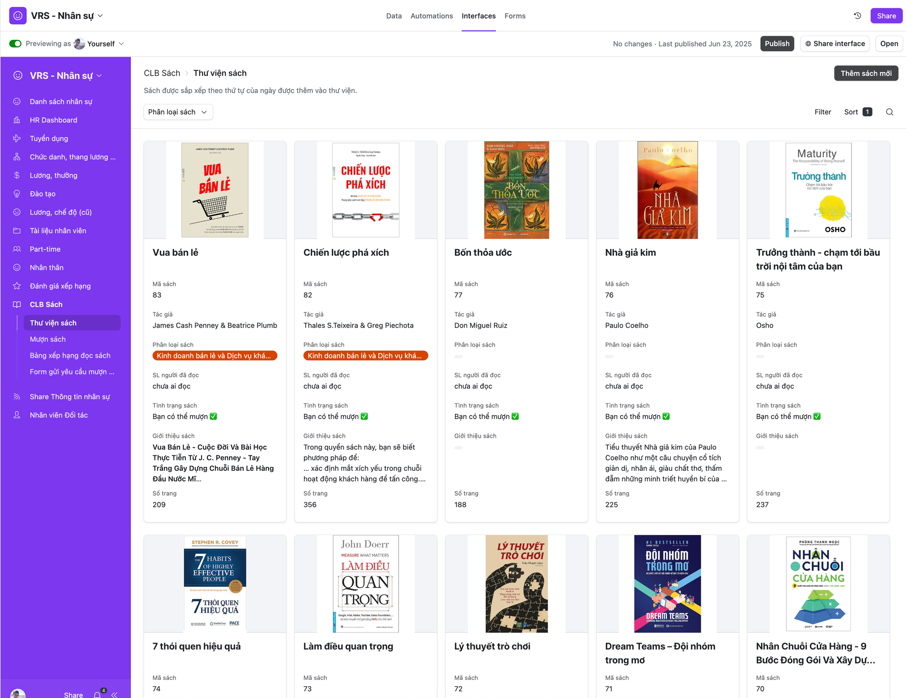906x698 pixels.
Task: Click the Part-time people icon
Action: click(x=17, y=249)
